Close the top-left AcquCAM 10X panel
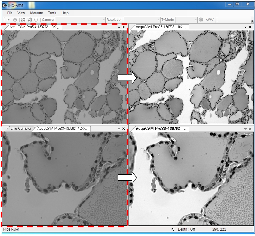255x236 pixels. tap(124, 27)
